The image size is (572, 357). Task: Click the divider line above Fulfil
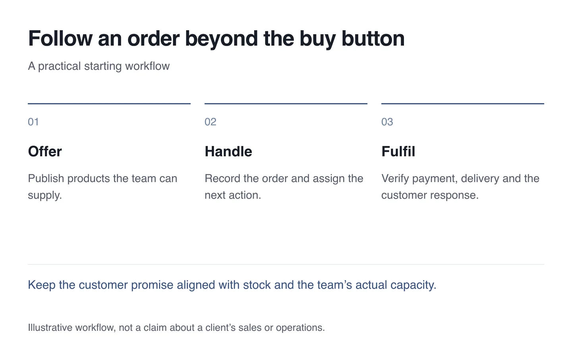[463, 104]
